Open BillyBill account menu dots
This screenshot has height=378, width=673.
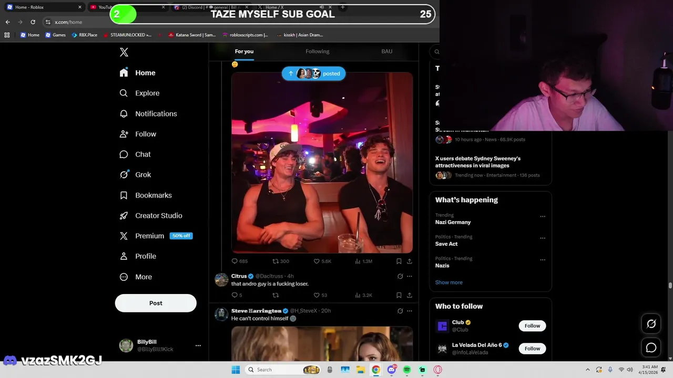click(198, 345)
